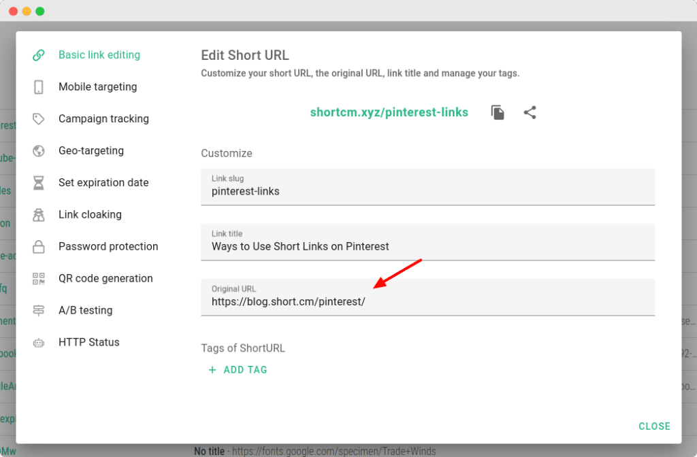This screenshot has width=697, height=457.
Task: Click ADD TAG to create a tag
Action: [238, 369]
